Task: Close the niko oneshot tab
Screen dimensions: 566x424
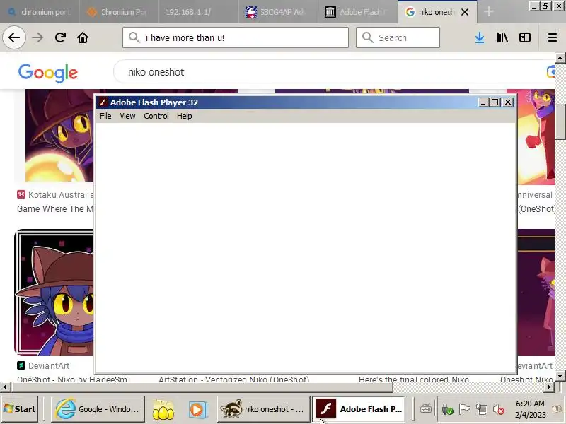Action: (465, 12)
